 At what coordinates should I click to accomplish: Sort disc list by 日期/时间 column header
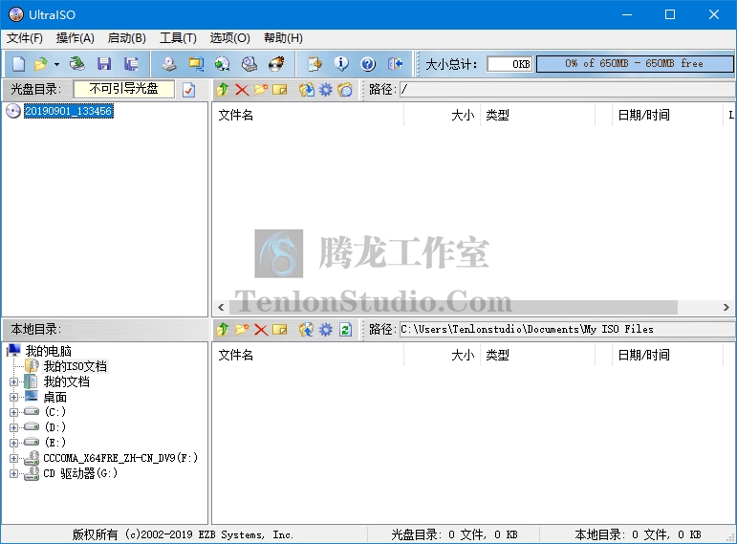point(667,115)
